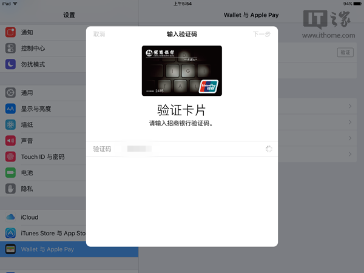Tap the 请输入招商银行验证码 instruction text
The image size is (364, 273).
181,123
